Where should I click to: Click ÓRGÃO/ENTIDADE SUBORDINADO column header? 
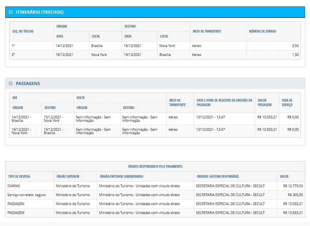coord(121,176)
